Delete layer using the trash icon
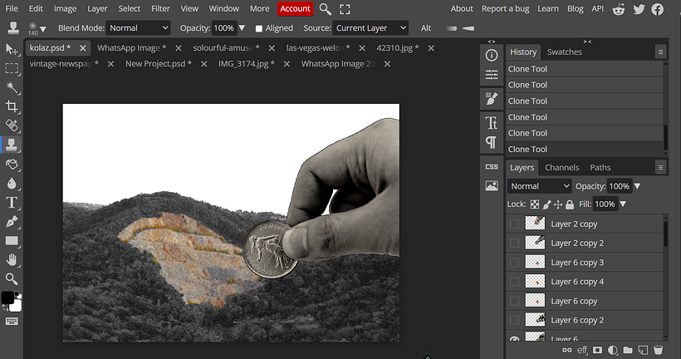The width and height of the screenshot is (681, 359). (658, 351)
